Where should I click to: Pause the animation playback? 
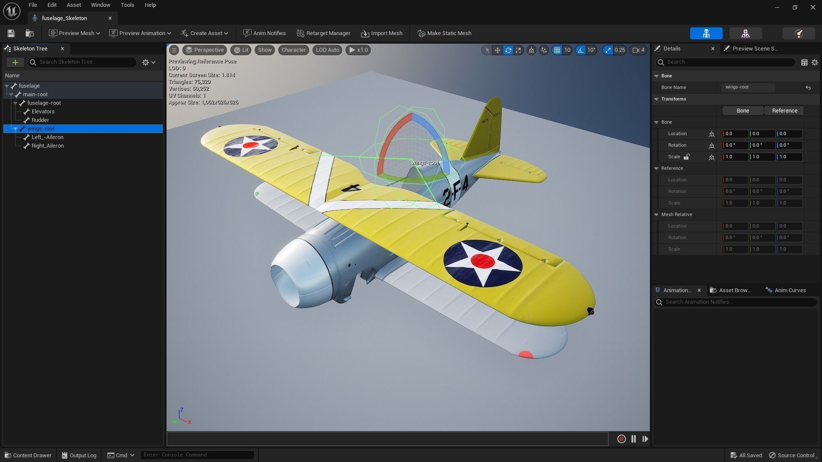(x=634, y=439)
